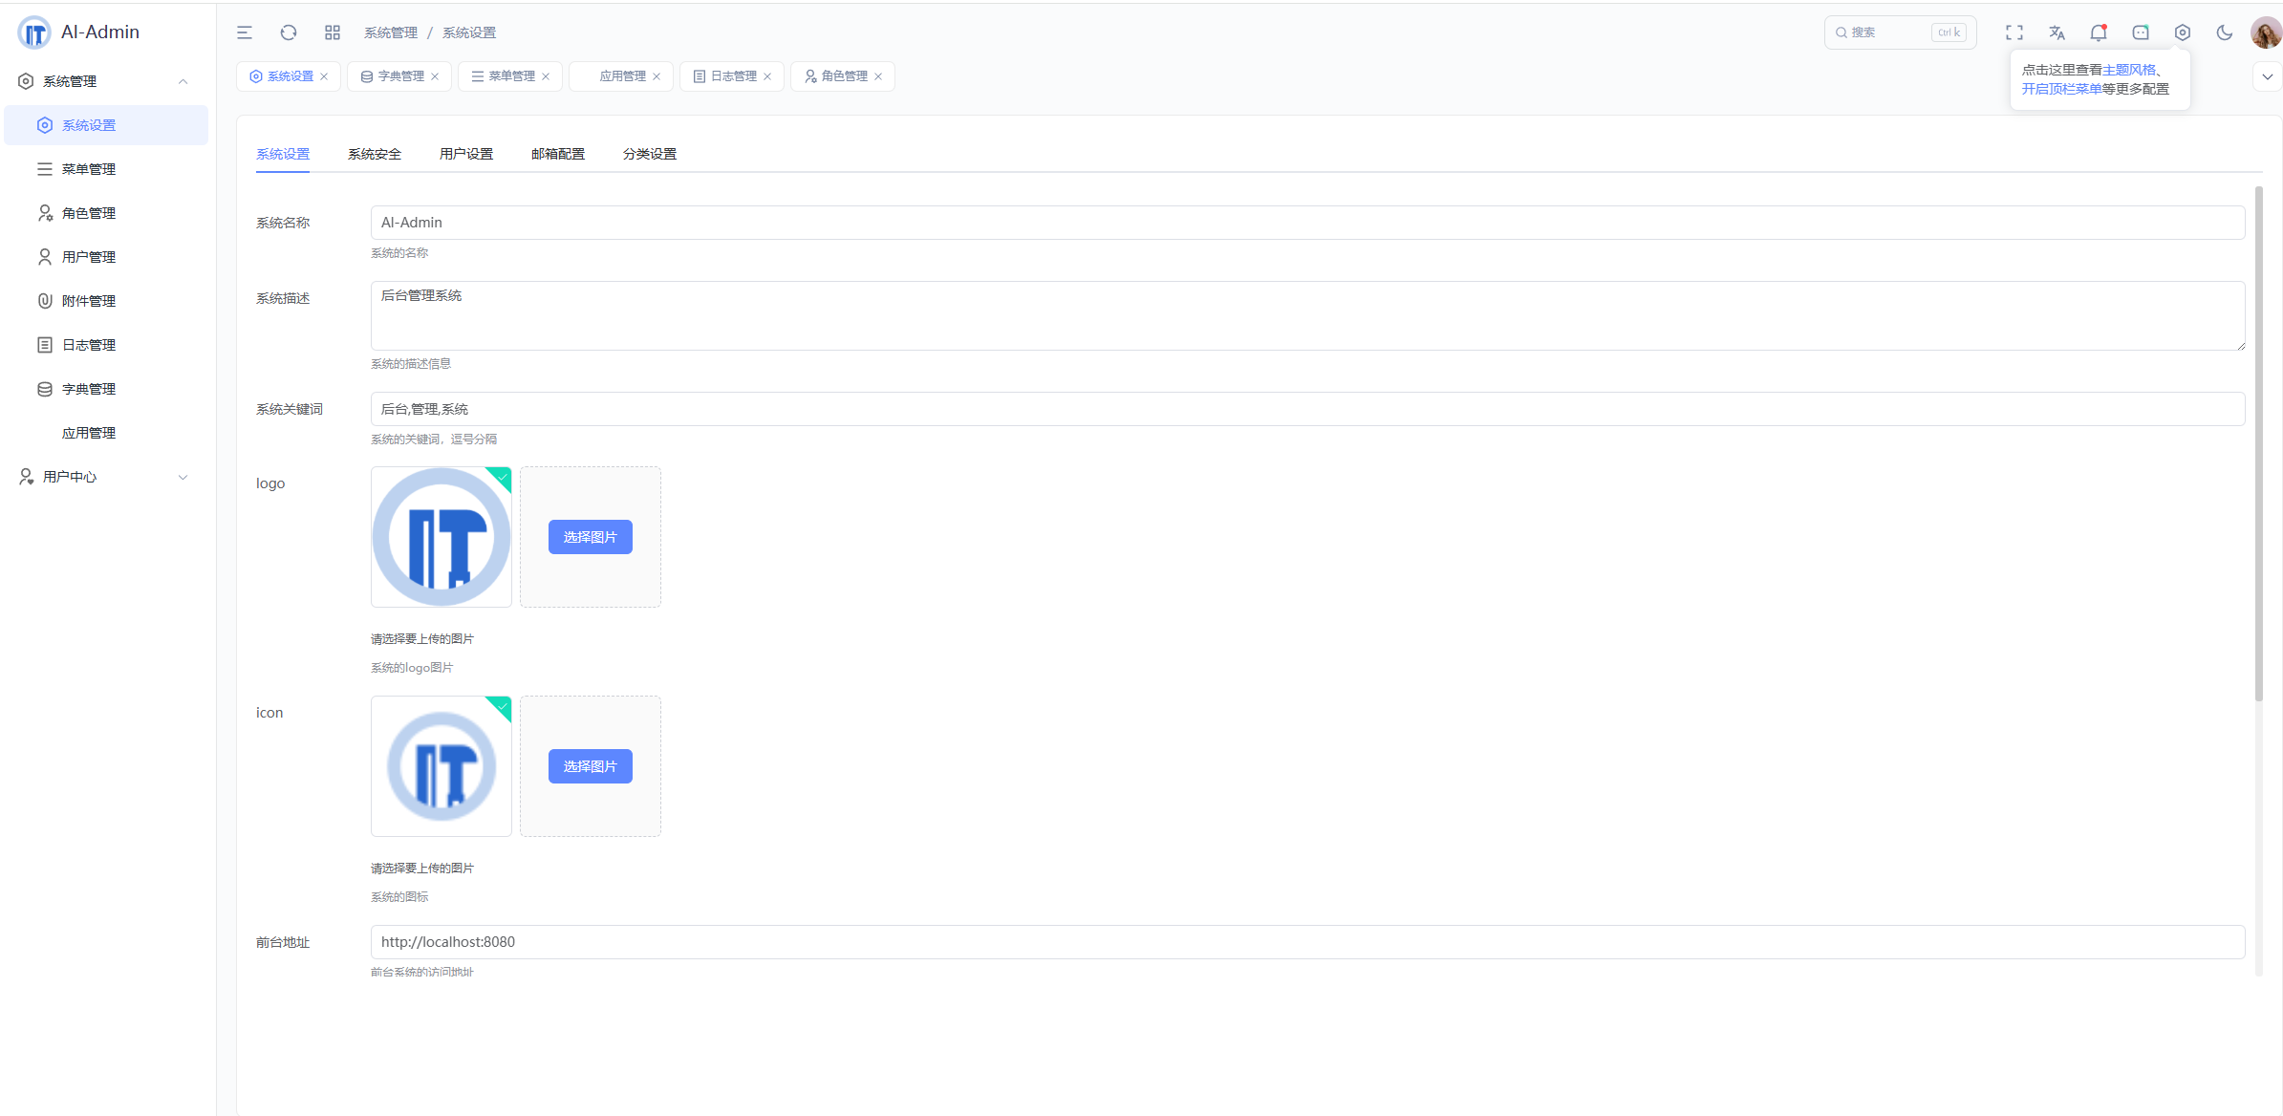Navigate to 日志管理 in the sidebar
Image resolution: width=2283 pixels, height=1116 pixels.
click(105, 345)
